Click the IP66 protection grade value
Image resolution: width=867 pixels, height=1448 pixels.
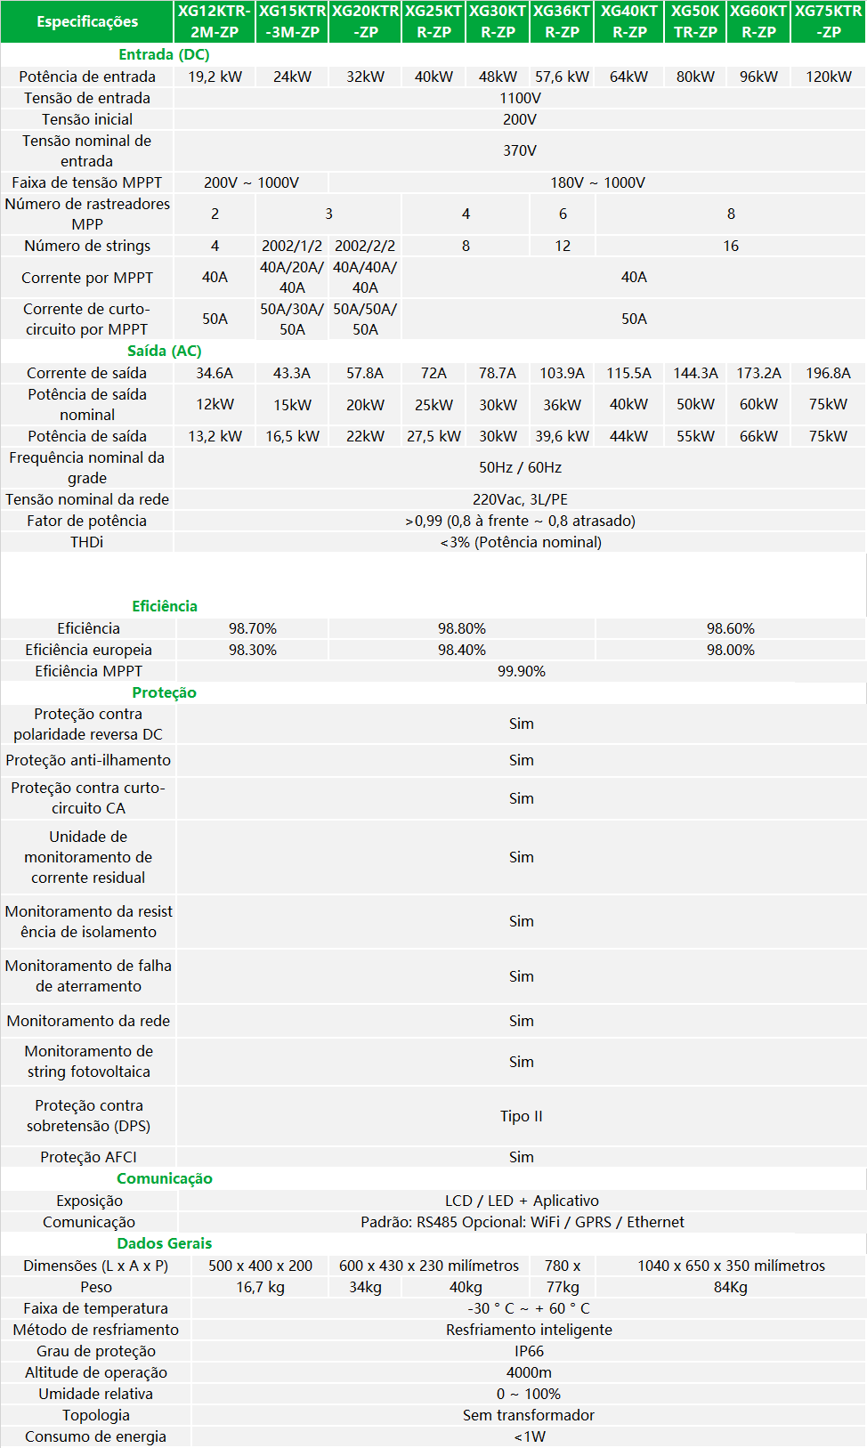click(x=529, y=1351)
